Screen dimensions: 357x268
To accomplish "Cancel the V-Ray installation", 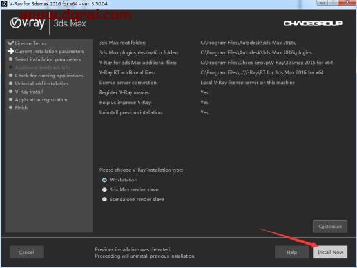I will tap(26, 252).
